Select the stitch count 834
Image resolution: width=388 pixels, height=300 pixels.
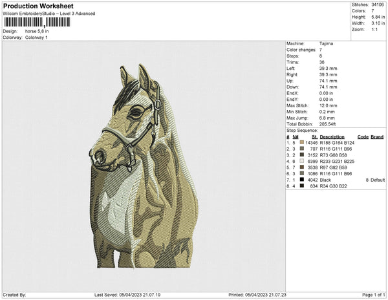coord(314,186)
